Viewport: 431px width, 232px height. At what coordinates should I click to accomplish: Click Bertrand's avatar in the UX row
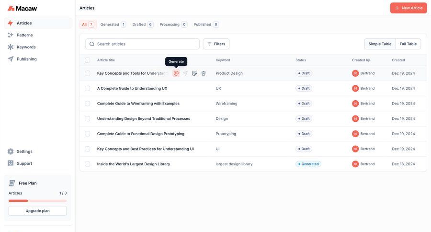tap(355, 88)
